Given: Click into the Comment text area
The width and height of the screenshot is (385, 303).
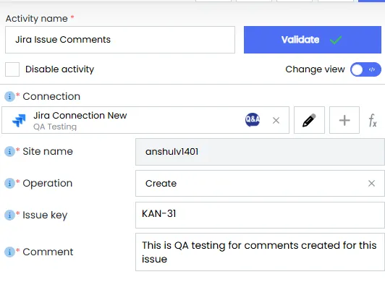Looking at the screenshot, I should (260, 252).
